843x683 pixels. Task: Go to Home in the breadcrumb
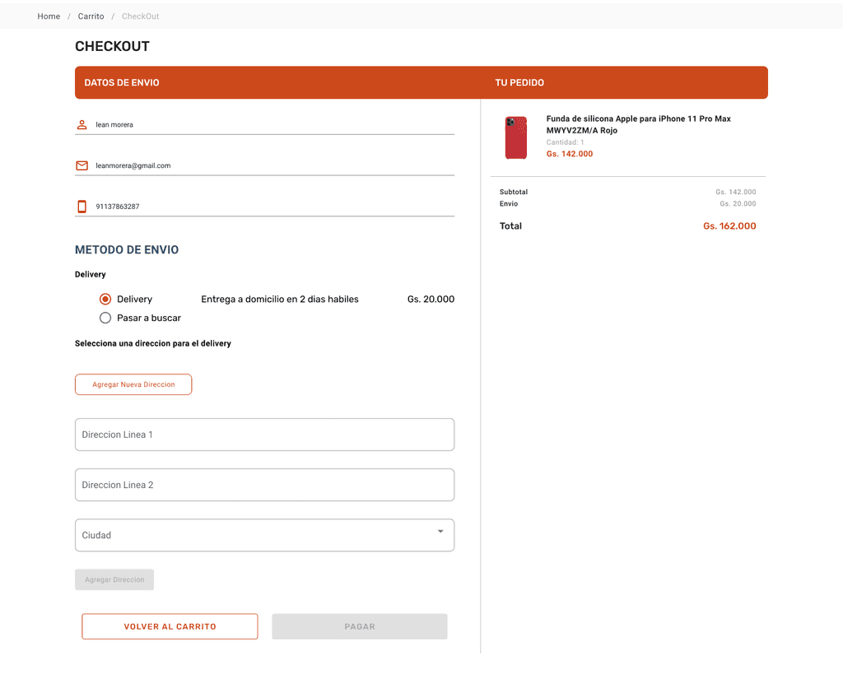pos(49,16)
